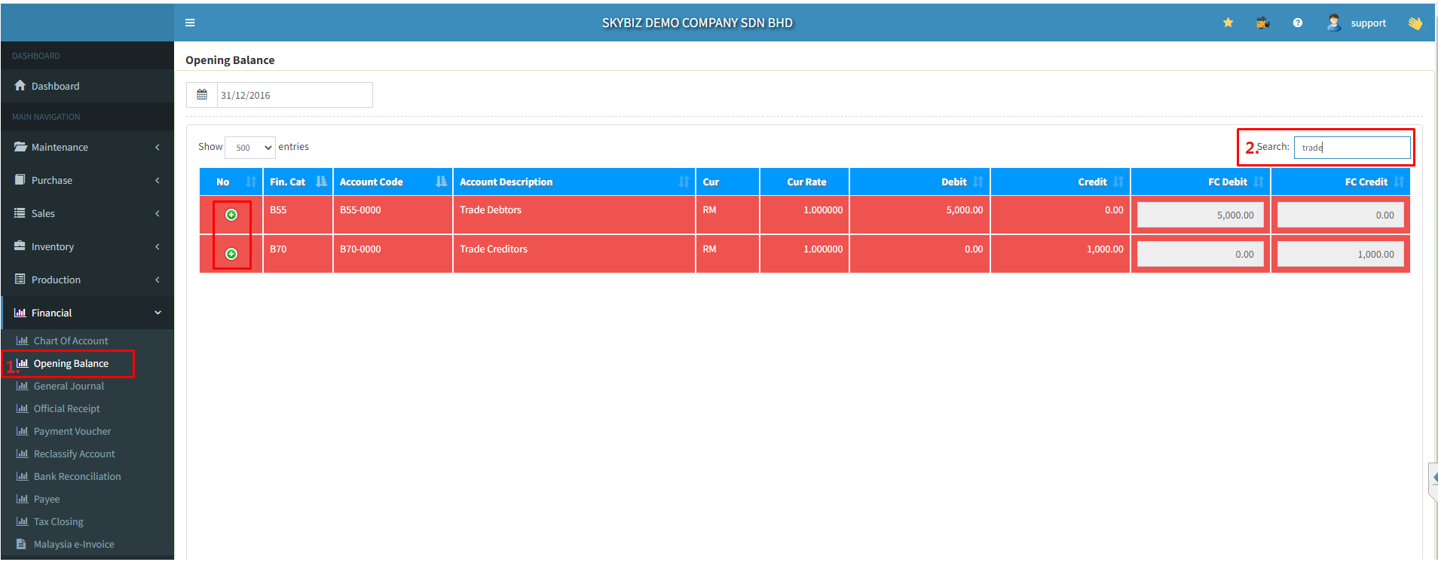Click the Search input field
The width and height of the screenshot is (1438, 562).
click(x=1351, y=148)
